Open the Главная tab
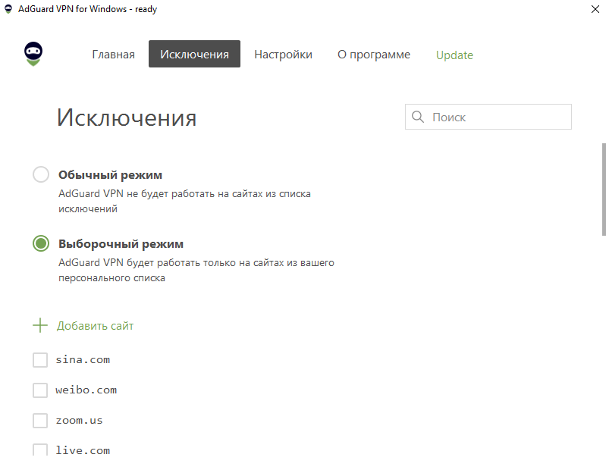Screen dimensions: 606x473 point(113,55)
